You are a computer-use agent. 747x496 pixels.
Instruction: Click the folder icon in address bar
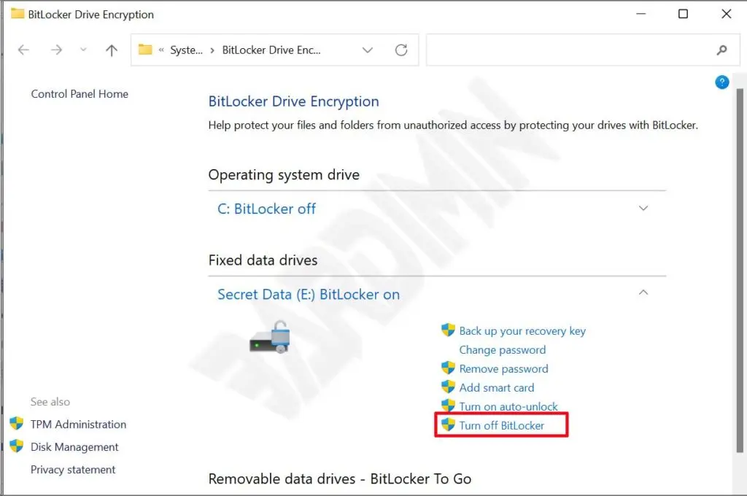tap(145, 50)
